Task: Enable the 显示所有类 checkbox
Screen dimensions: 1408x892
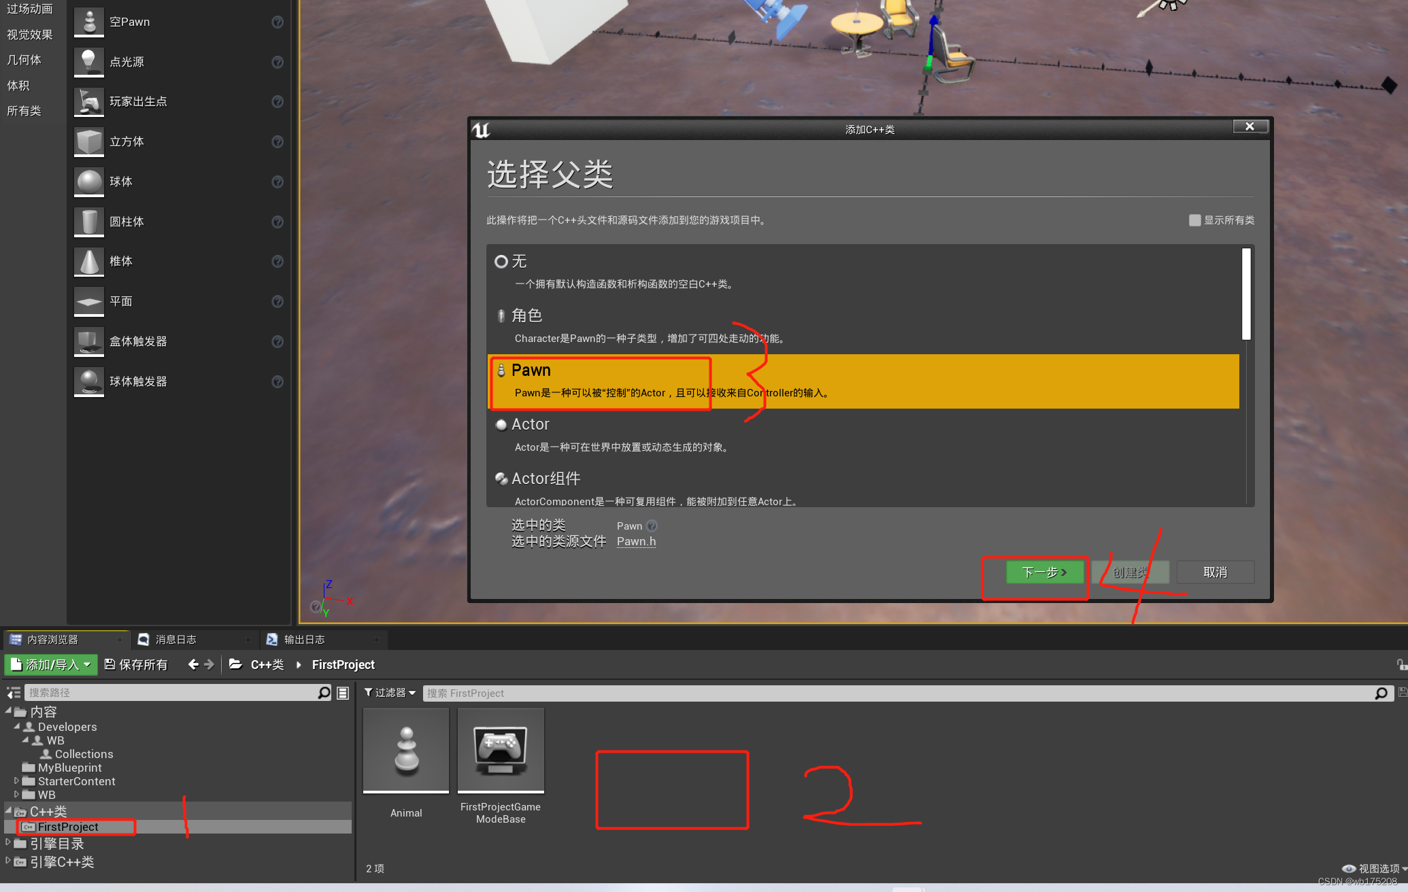Action: (x=1194, y=220)
